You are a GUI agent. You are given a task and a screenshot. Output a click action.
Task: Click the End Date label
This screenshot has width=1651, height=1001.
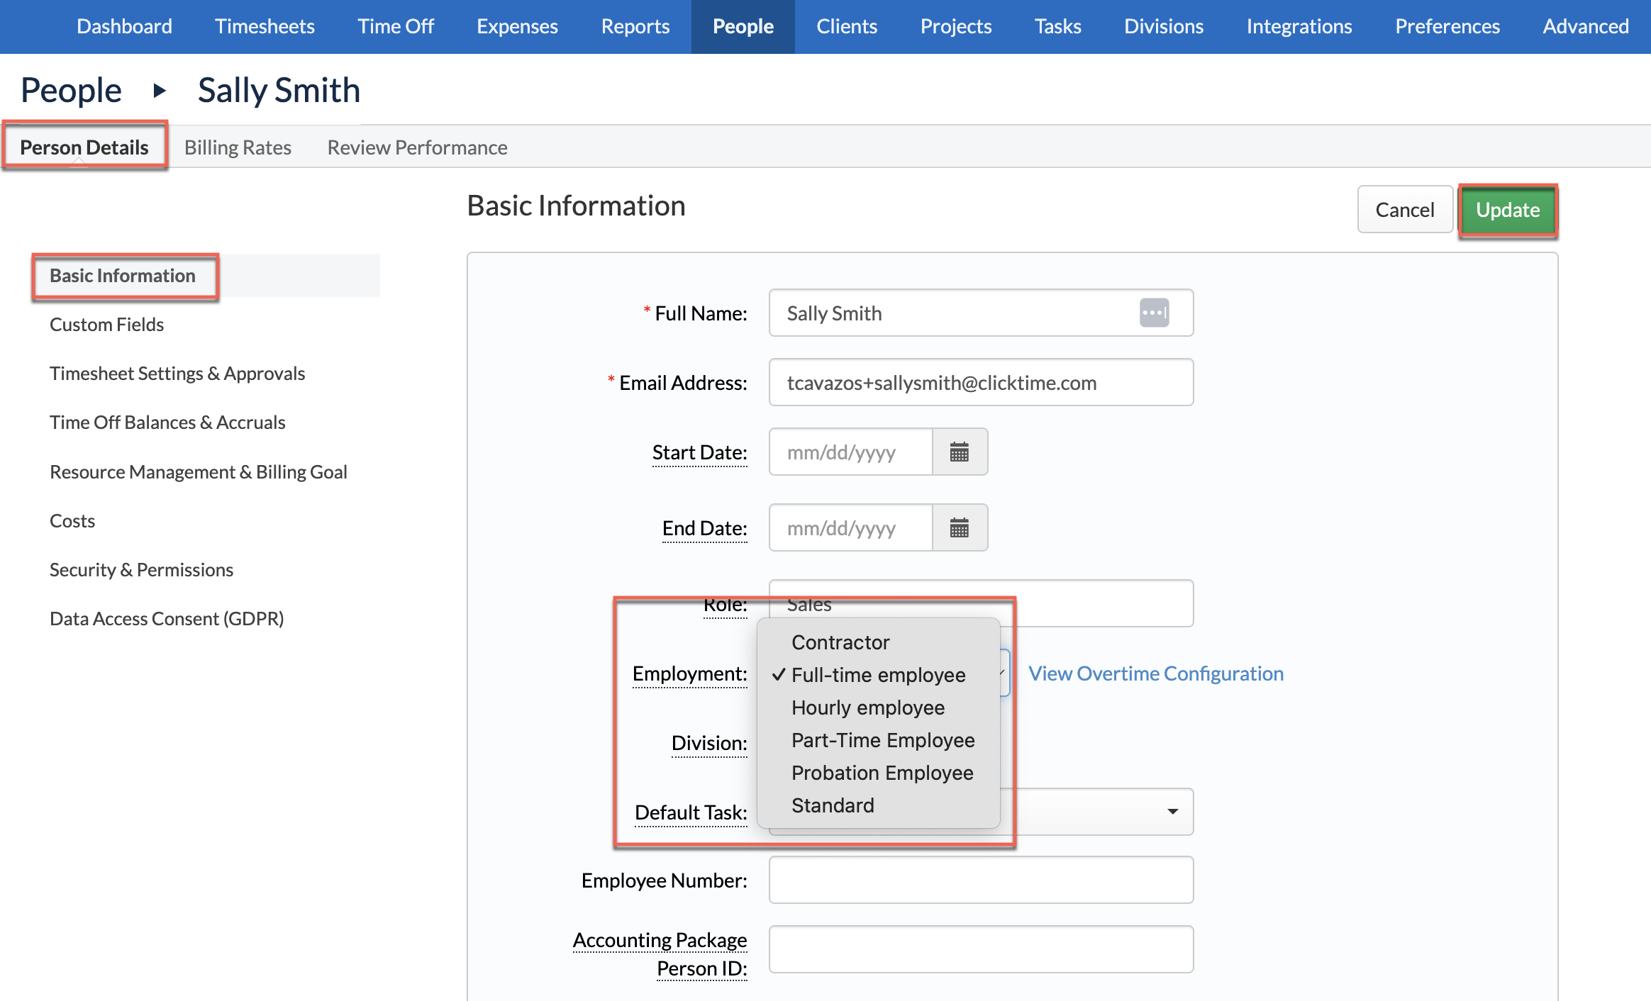(704, 528)
